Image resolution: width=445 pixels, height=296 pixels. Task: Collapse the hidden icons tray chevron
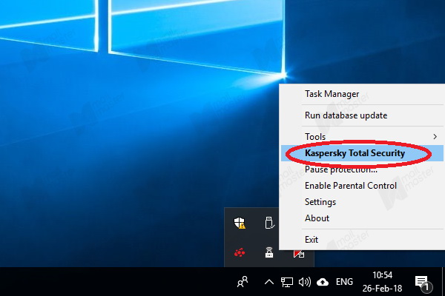pos(269,282)
